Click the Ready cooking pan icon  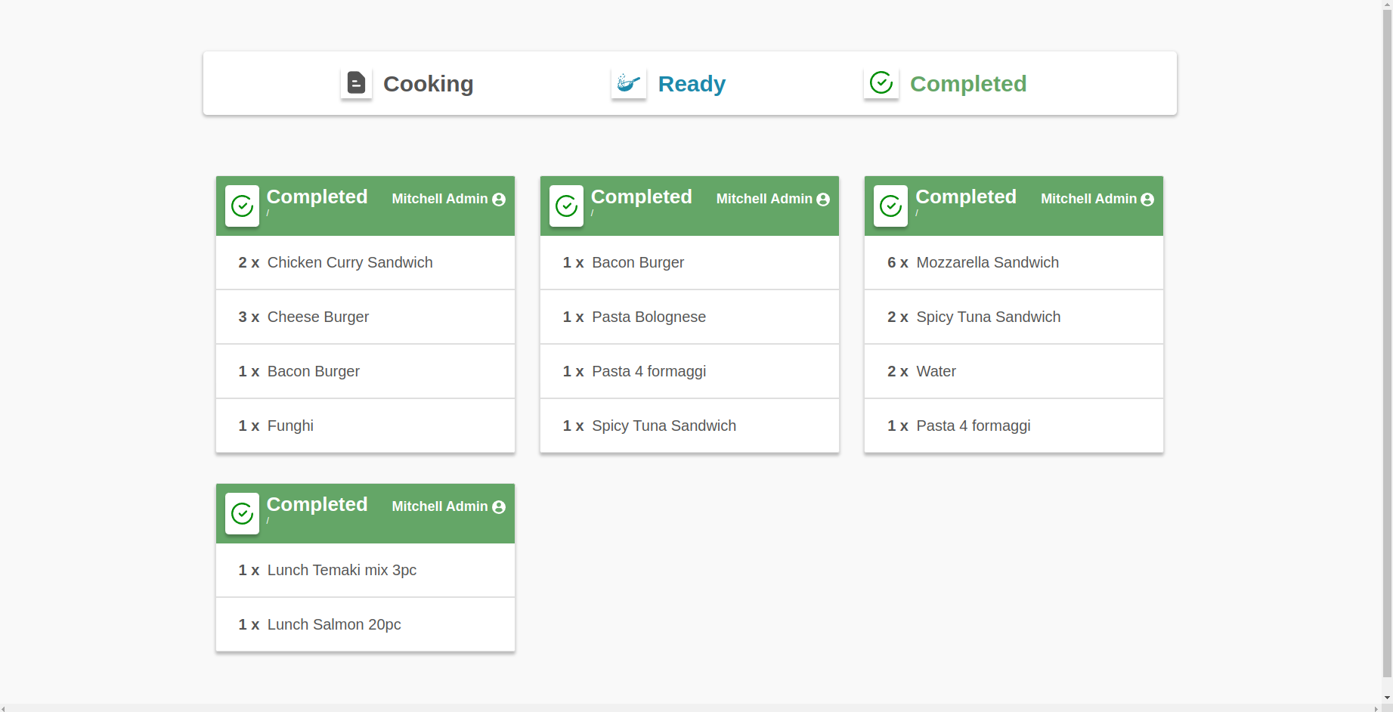[x=628, y=83]
